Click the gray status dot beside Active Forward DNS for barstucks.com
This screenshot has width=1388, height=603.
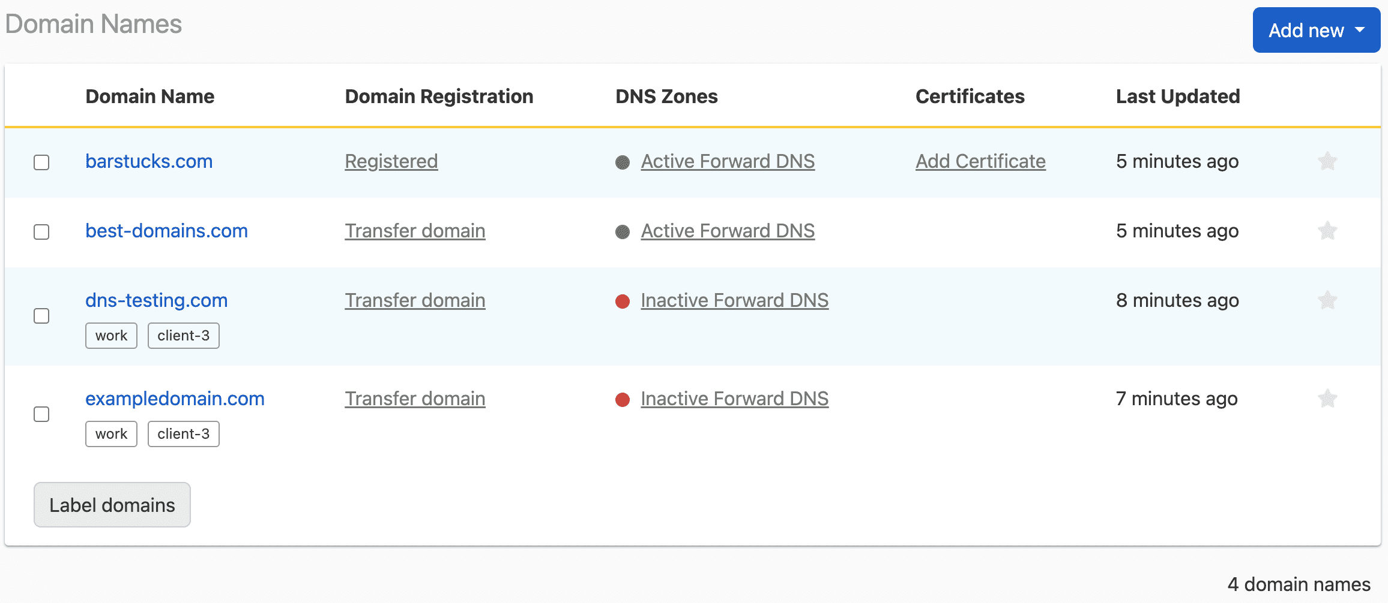623,162
